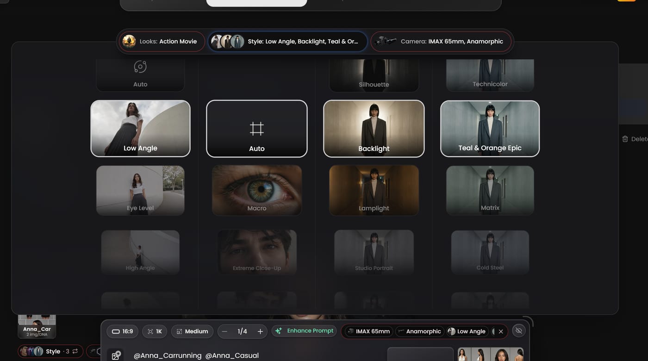Screen dimensions: 648x361
Task: Select the Auto angle card with orbit icon
Action: pyautogui.click(x=140, y=75)
